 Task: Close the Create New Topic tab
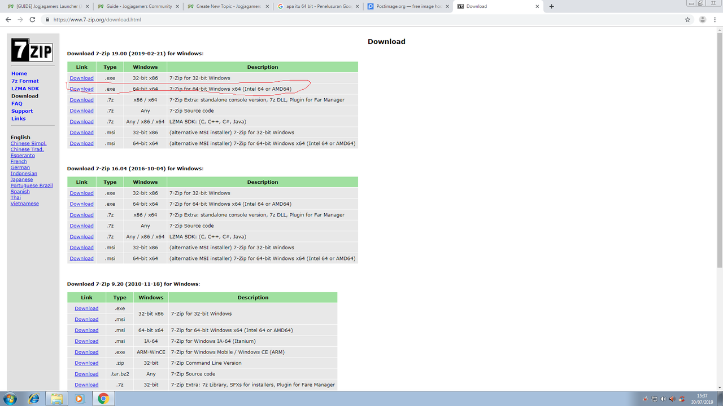(267, 6)
